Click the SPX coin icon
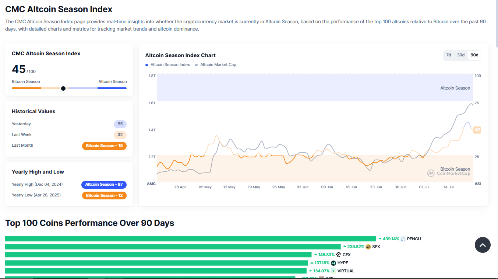The height and width of the screenshot is (279, 498). [368, 247]
